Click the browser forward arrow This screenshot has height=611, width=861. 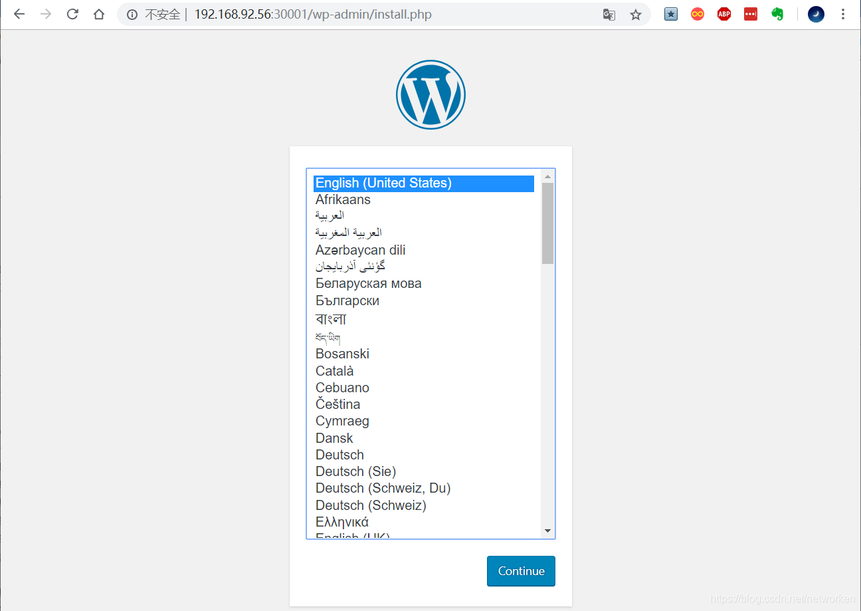tap(46, 14)
